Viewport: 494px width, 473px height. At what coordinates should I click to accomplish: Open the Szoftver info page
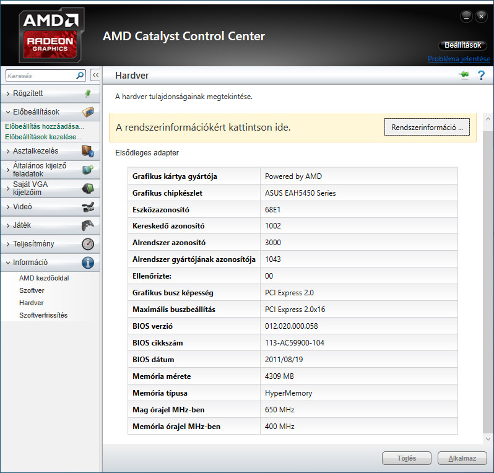tap(32, 290)
